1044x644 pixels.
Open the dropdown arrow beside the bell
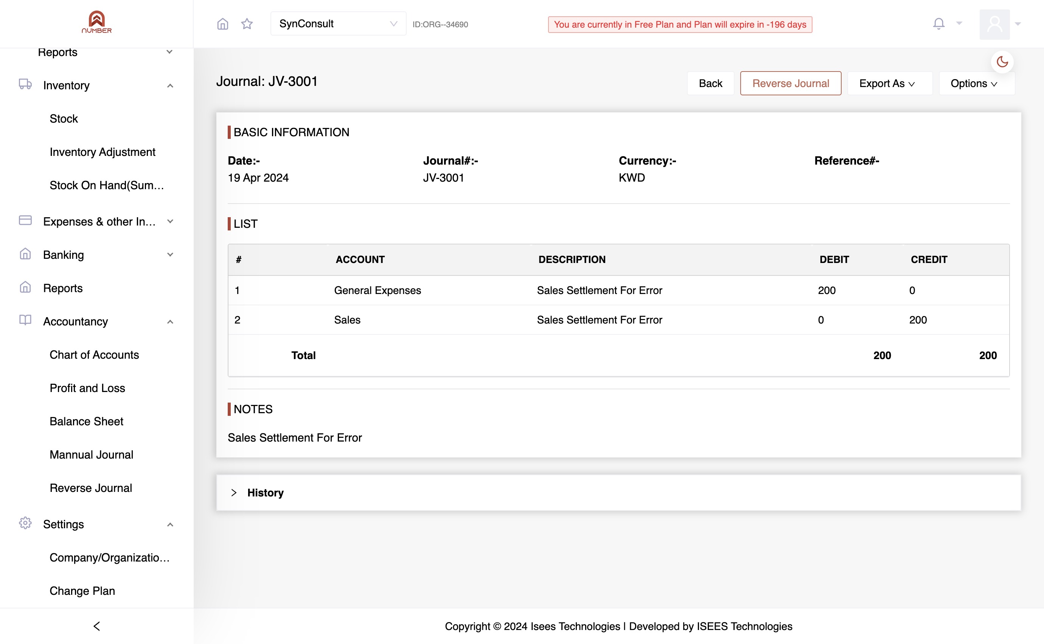[x=959, y=23]
